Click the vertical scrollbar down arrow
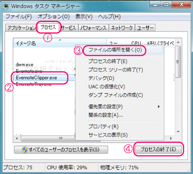The width and height of the screenshot is (193, 174). tap(178, 132)
